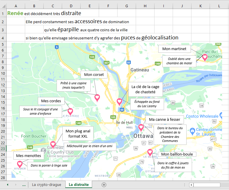Add a new sheet with plus button

[104, 185]
